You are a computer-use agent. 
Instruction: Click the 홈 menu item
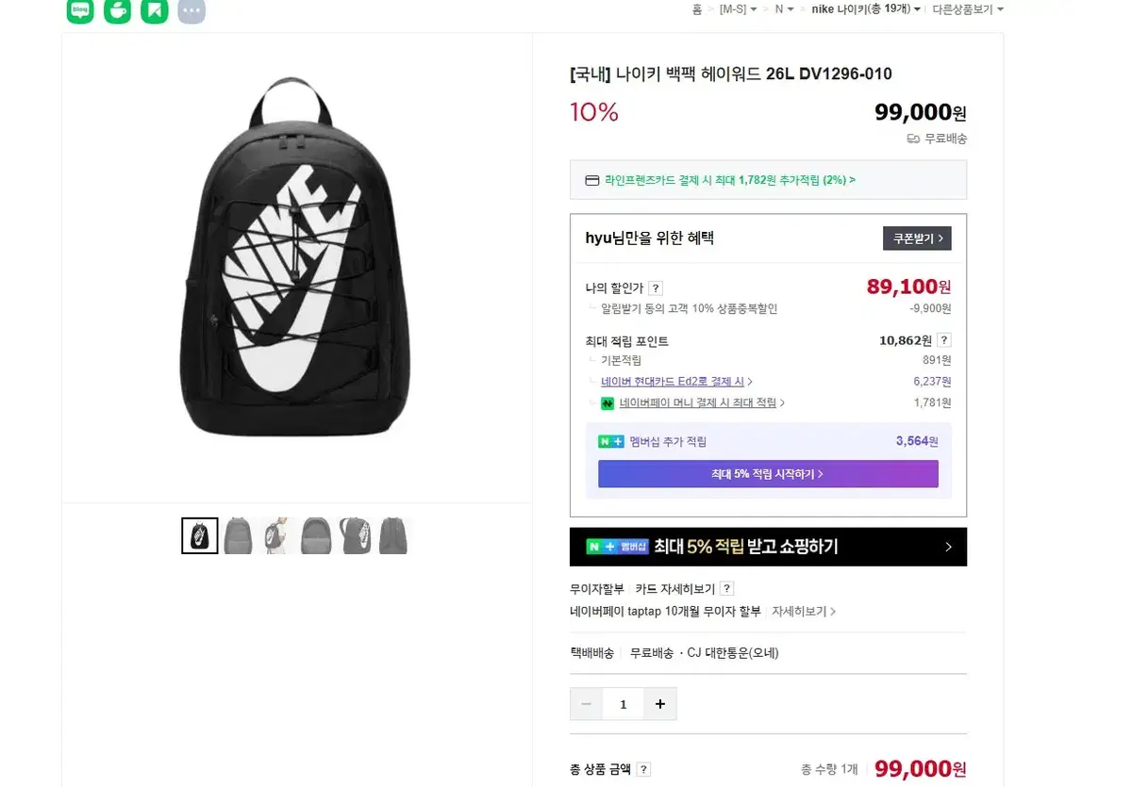click(x=696, y=9)
